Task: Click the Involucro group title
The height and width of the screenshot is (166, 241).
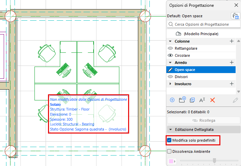Action: [183, 84]
